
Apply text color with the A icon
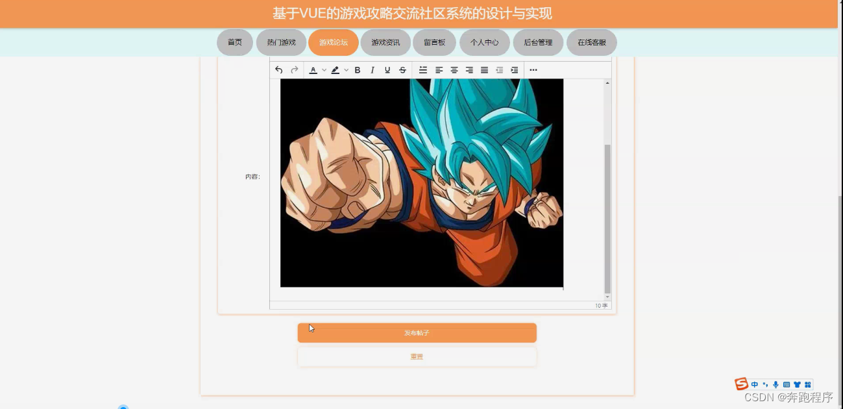pyautogui.click(x=313, y=70)
